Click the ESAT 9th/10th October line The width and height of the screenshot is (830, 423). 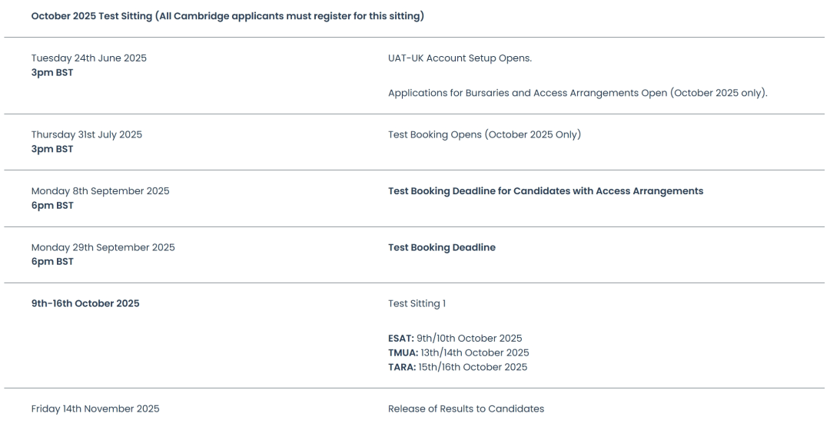455,339
